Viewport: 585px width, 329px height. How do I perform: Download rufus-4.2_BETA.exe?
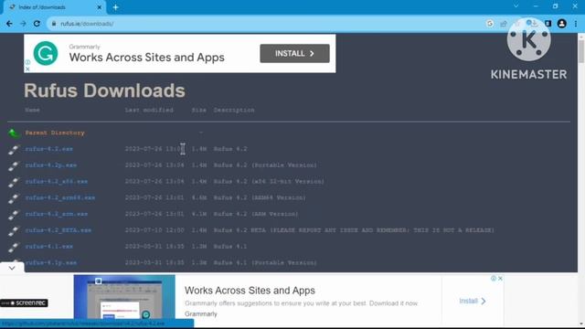58,230
